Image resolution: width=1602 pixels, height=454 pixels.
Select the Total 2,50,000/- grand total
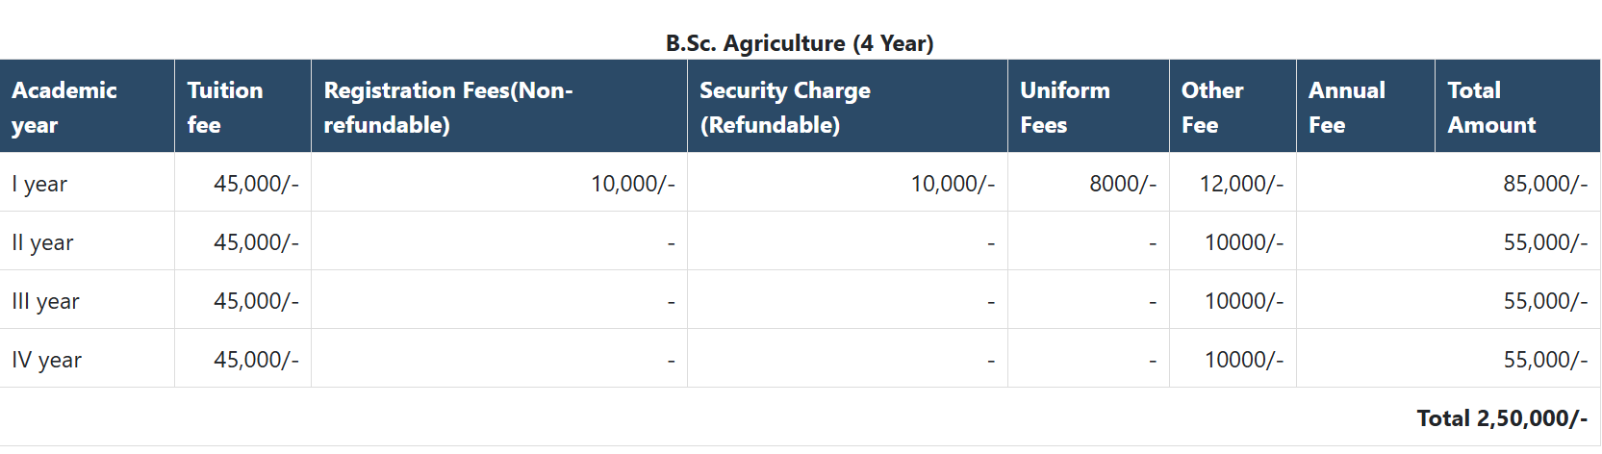tap(1502, 418)
